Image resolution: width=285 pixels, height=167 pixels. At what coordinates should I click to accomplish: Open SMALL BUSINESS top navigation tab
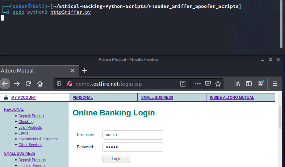[x=157, y=97]
